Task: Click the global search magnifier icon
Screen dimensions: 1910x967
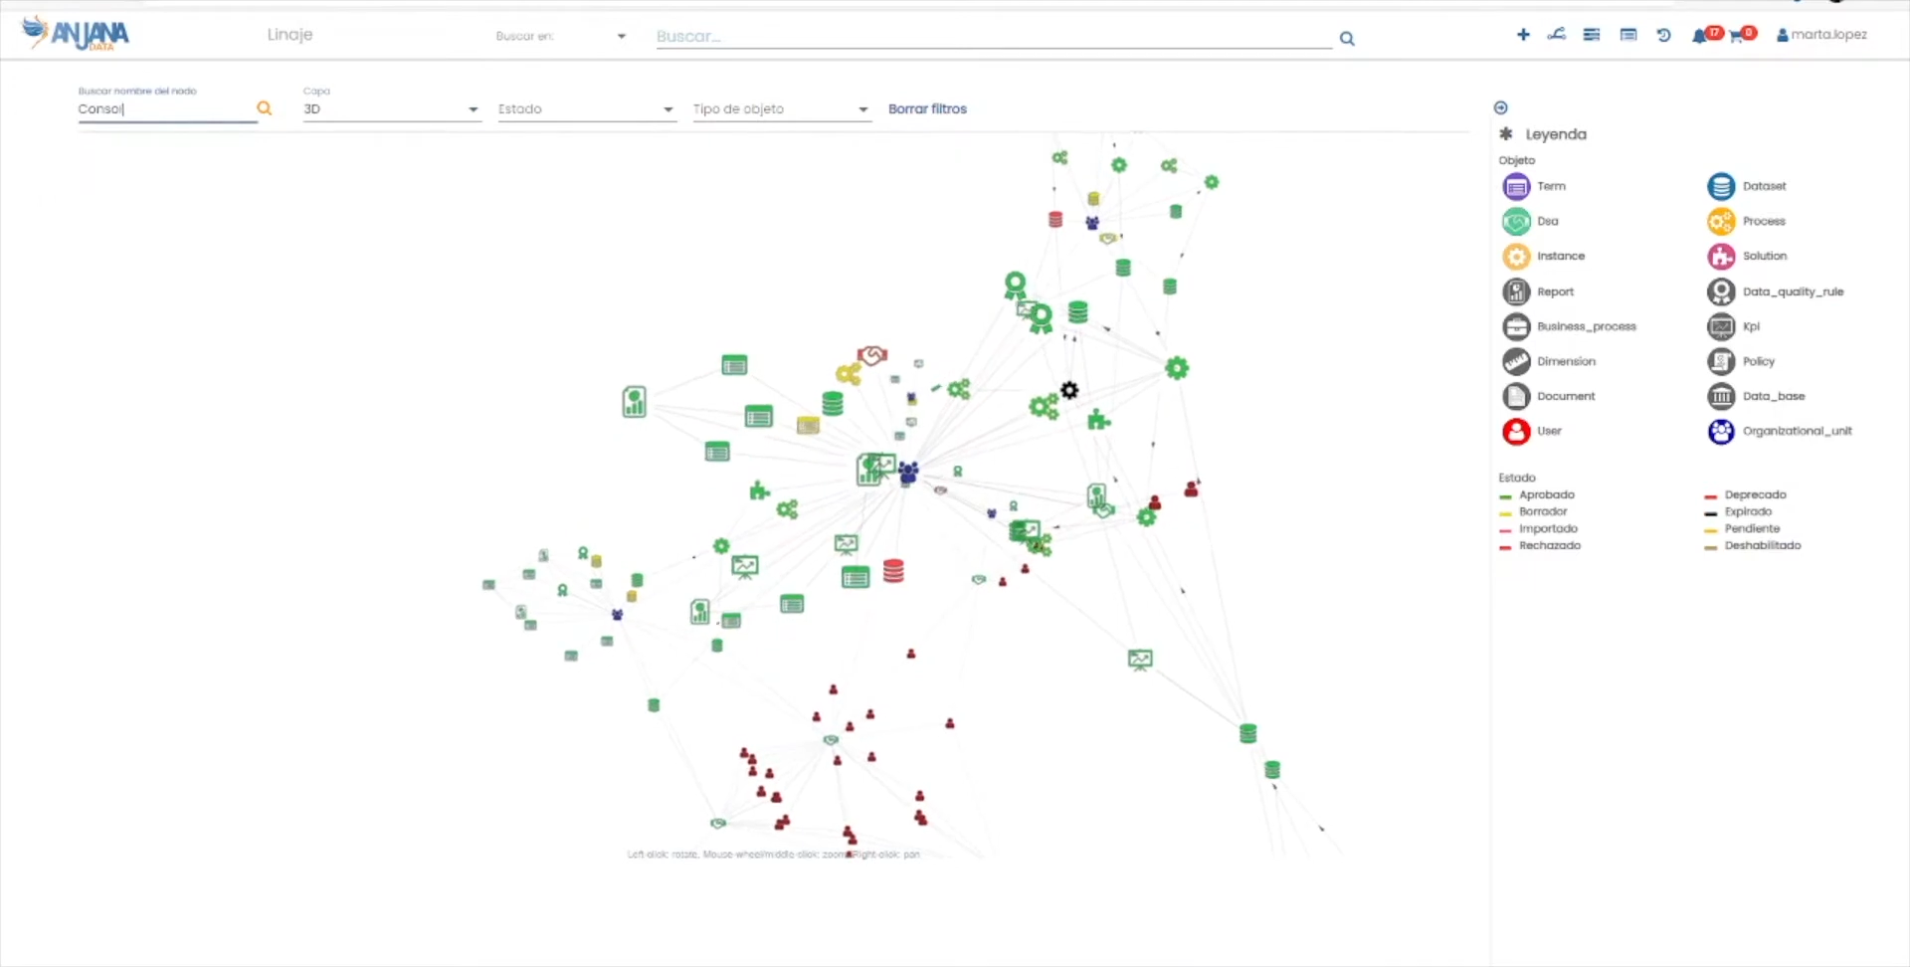Action: click(1347, 39)
